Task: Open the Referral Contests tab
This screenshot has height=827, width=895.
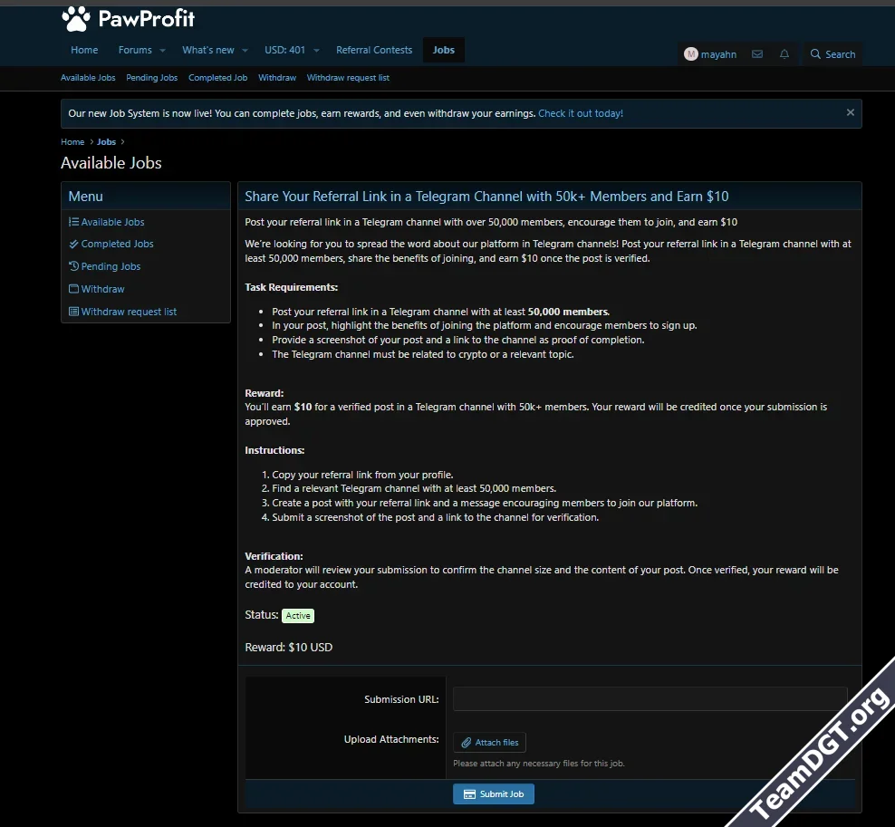Action: click(374, 50)
